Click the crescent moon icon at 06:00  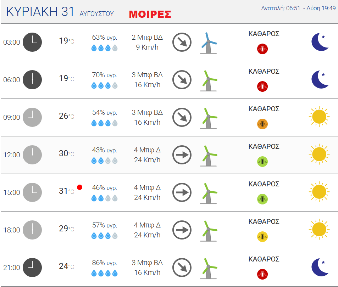coord(320,79)
